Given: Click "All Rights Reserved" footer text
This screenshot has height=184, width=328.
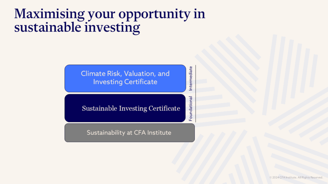Looking at the screenshot, I should tap(311, 177).
